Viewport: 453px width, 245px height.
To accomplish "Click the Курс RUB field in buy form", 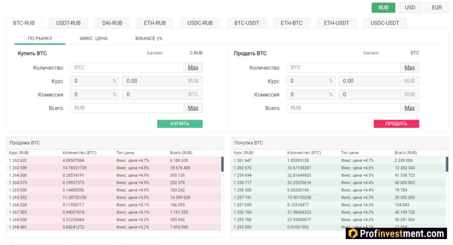I will (162, 81).
